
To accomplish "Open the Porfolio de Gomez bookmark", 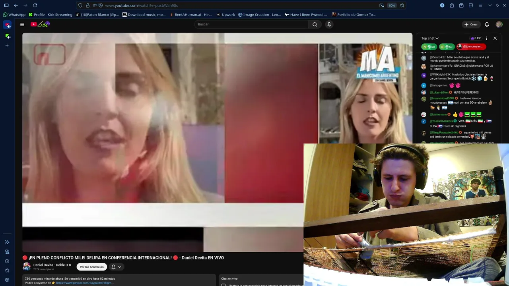I will pyautogui.click(x=354, y=15).
